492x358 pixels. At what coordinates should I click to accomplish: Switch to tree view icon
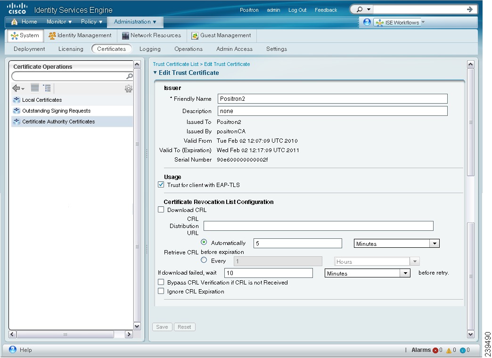coord(47,88)
